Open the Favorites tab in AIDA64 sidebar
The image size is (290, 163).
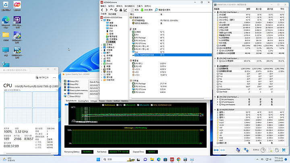112,14
